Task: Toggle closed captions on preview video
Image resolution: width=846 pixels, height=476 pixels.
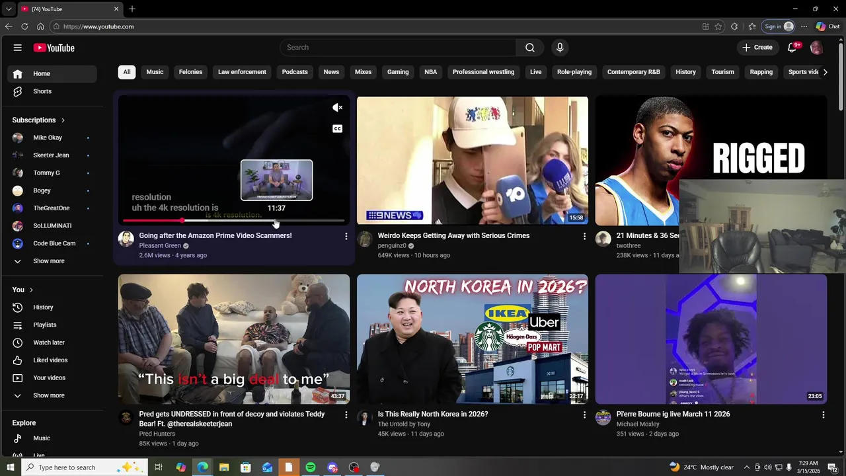Action: [337, 128]
